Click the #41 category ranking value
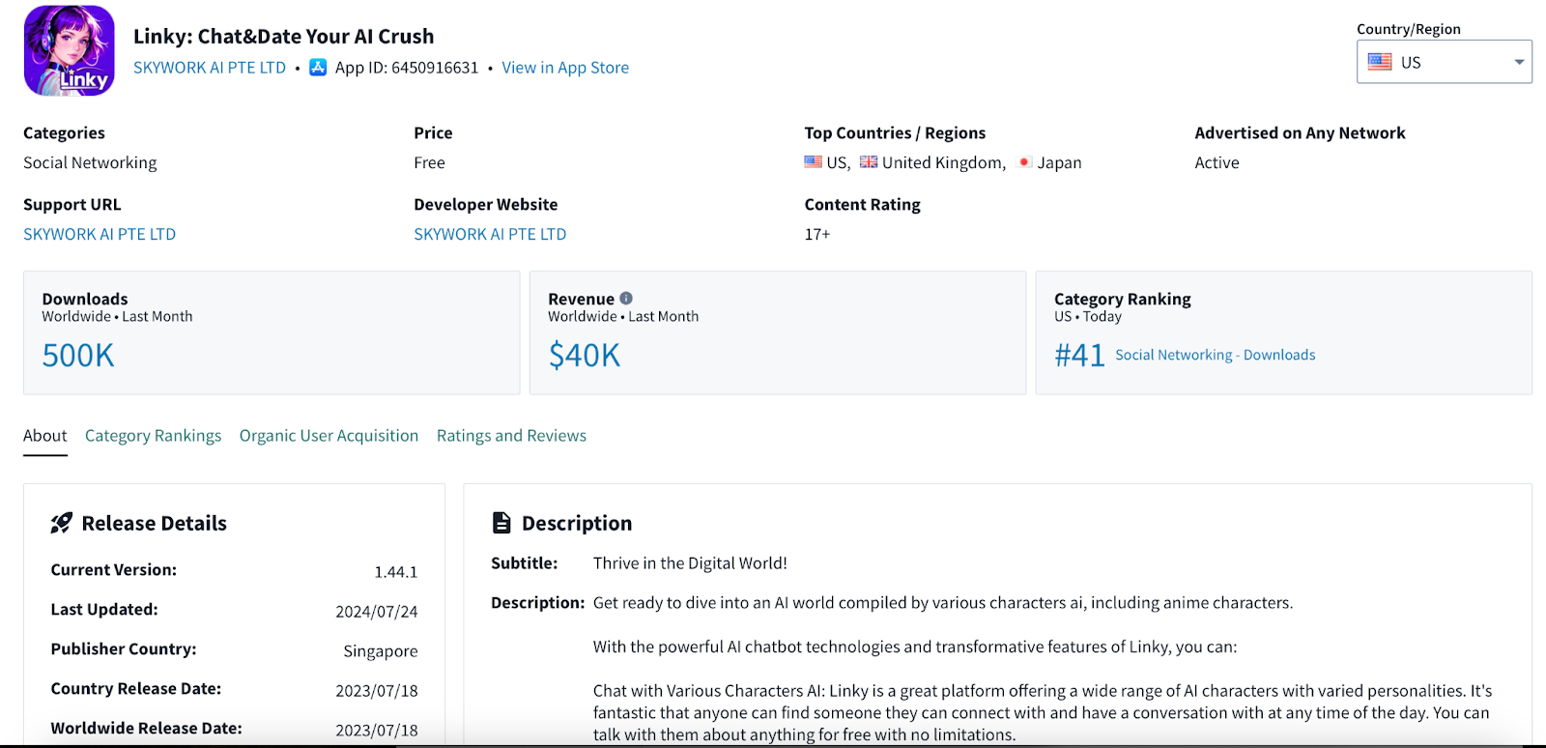 pos(1079,356)
